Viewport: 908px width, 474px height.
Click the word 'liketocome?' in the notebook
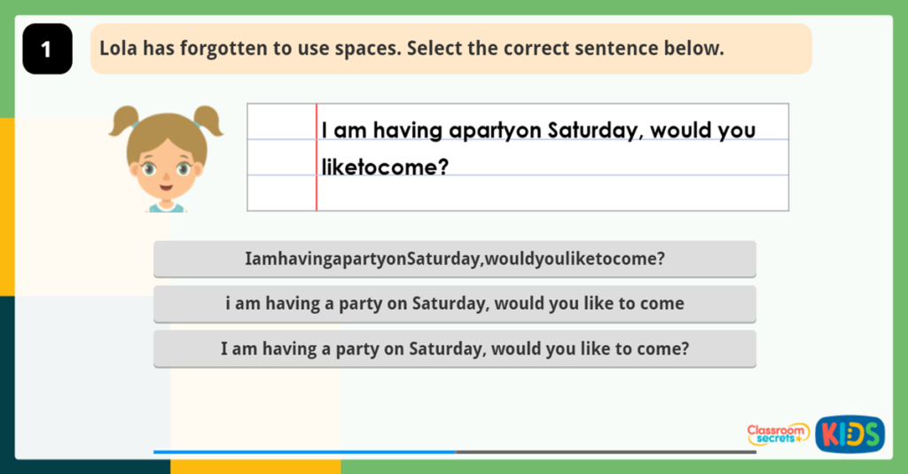click(385, 167)
